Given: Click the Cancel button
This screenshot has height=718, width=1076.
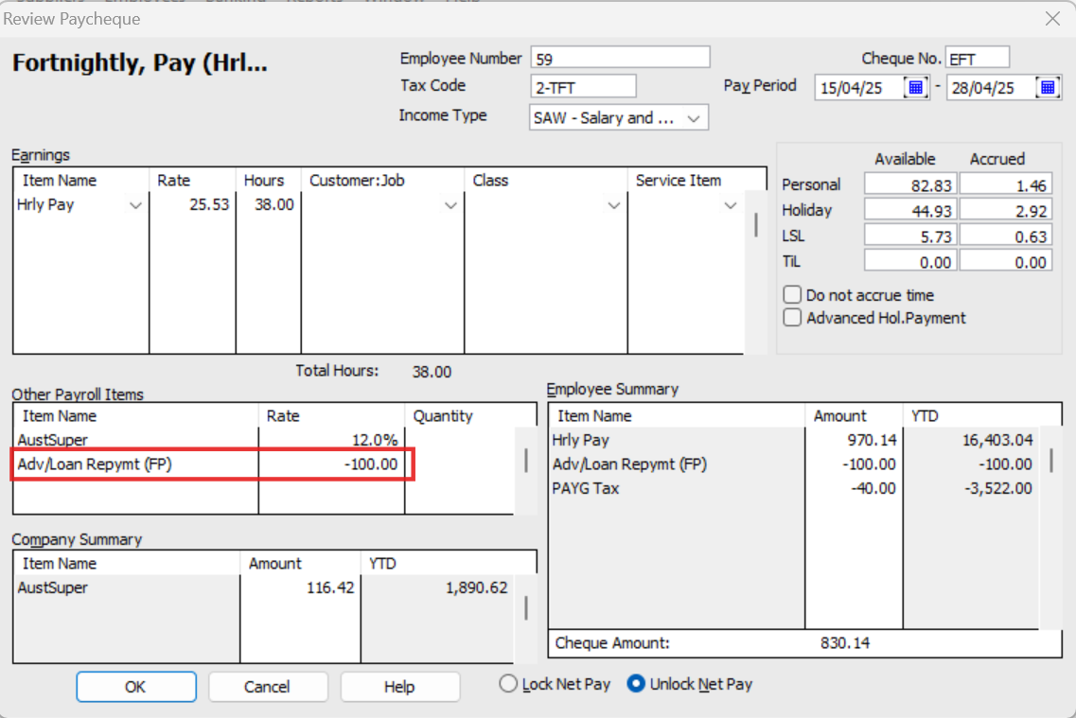Looking at the screenshot, I should (268, 687).
